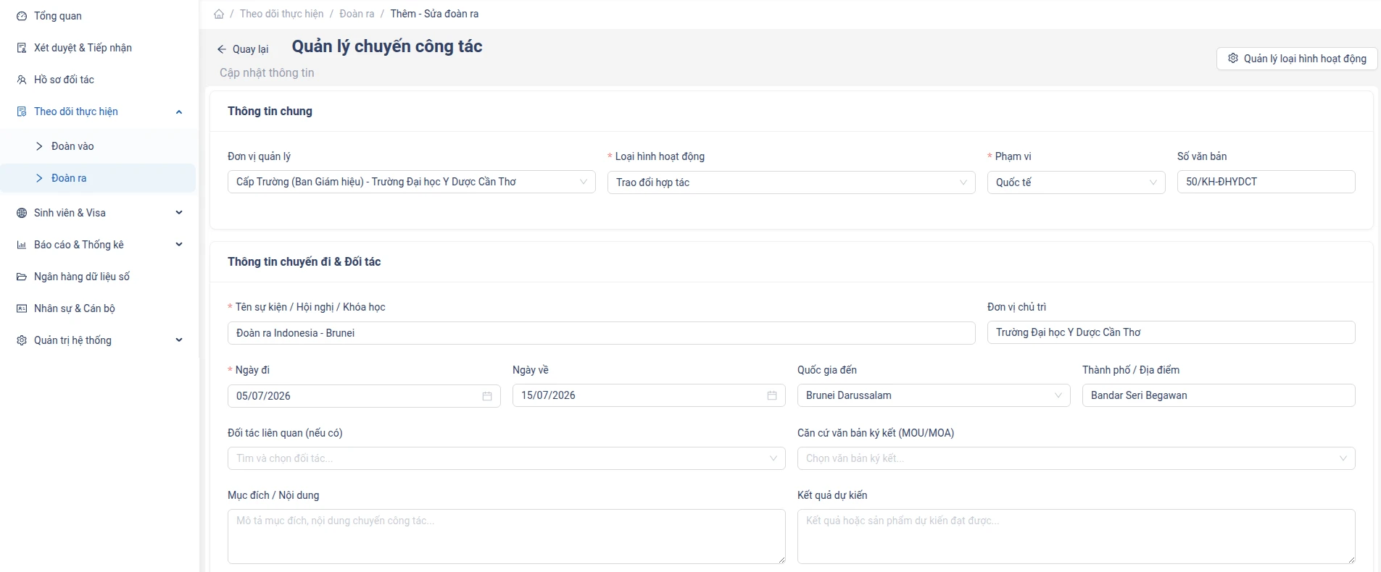Click the Báo cáo & Thống kê chart icon
1381x572 pixels.
22,245
